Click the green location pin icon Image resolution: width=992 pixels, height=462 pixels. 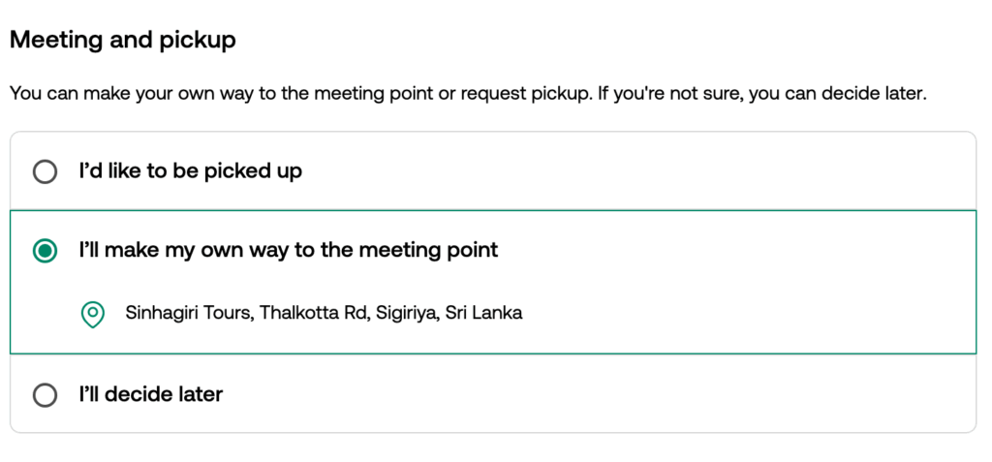pos(92,314)
